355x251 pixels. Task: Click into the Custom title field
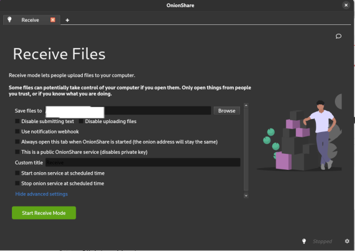(x=143, y=162)
